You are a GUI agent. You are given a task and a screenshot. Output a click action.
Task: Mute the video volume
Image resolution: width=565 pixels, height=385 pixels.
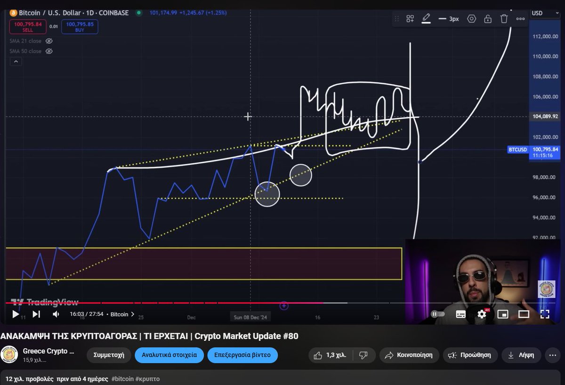[x=56, y=314]
